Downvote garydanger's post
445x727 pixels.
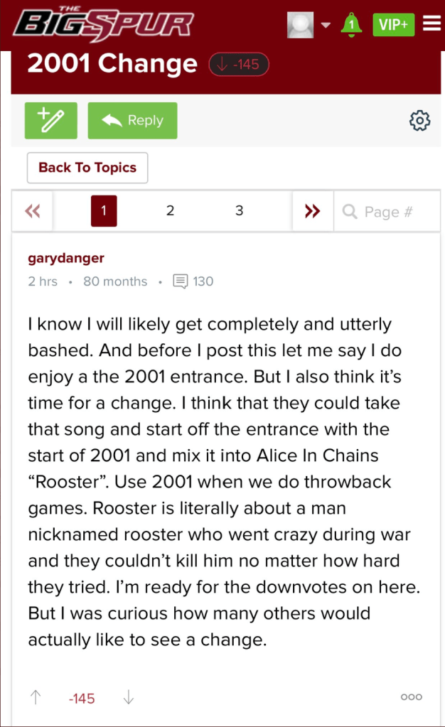click(x=129, y=698)
